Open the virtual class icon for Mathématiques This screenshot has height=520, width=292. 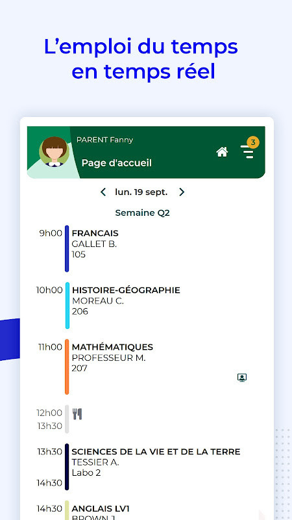click(x=242, y=378)
